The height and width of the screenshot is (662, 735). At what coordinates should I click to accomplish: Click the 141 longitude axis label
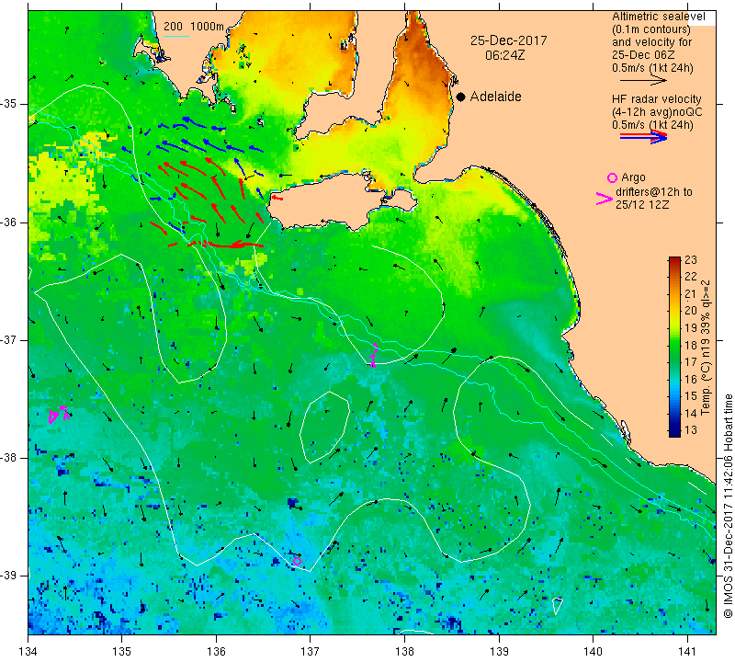687,652
